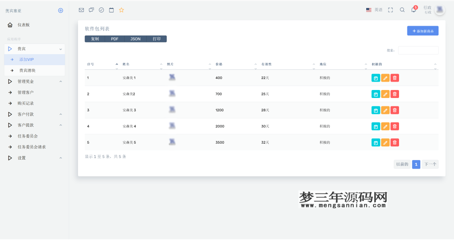Collapse the 贵宾 sidebar menu
This screenshot has height=251, width=454.
(35, 49)
